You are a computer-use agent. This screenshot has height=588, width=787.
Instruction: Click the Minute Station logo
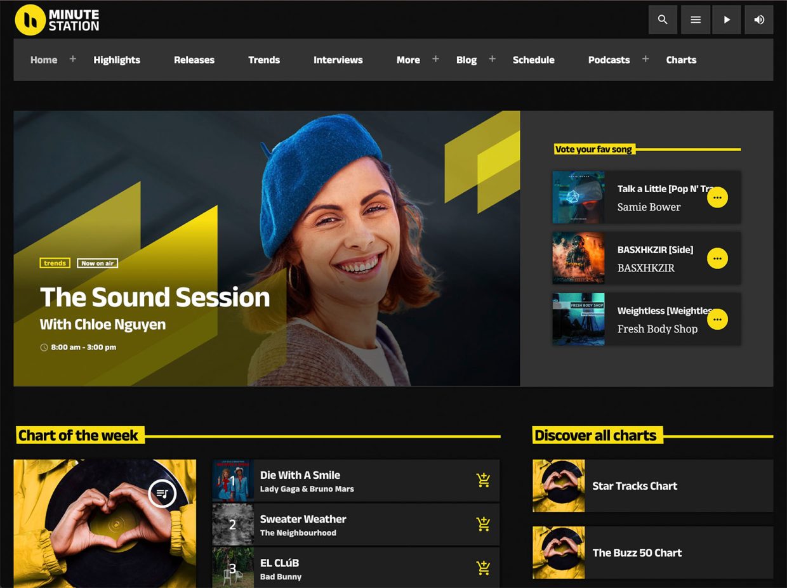coord(57,20)
